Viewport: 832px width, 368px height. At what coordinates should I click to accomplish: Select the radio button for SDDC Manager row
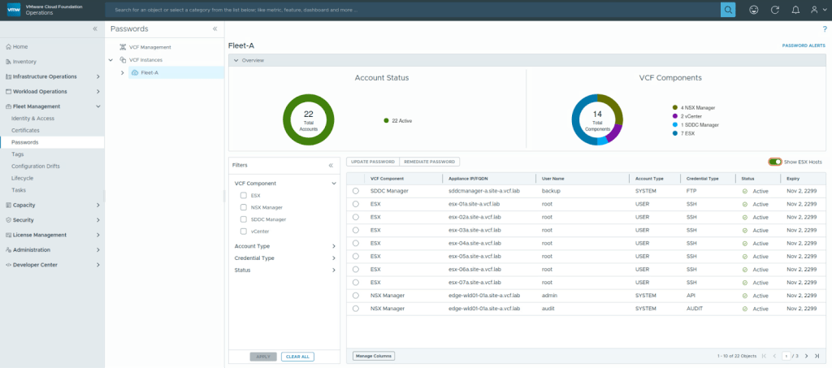coord(356,191)
